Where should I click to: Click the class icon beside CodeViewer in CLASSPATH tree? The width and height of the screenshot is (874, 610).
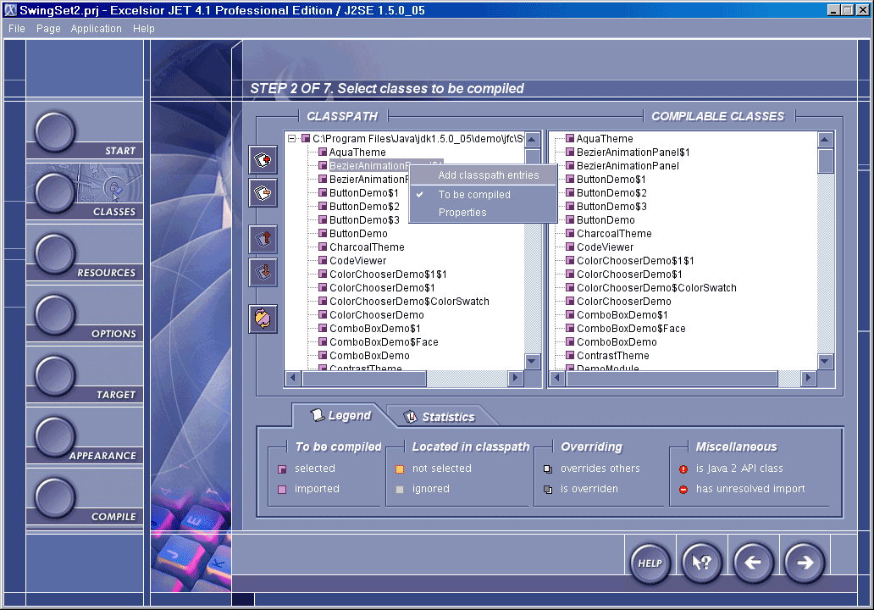(x=322, y=260)
